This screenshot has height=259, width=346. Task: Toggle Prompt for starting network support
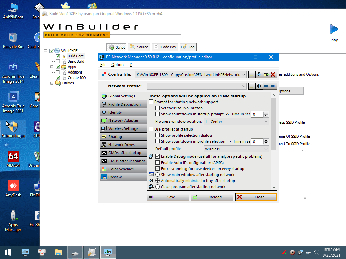(151, 102)
